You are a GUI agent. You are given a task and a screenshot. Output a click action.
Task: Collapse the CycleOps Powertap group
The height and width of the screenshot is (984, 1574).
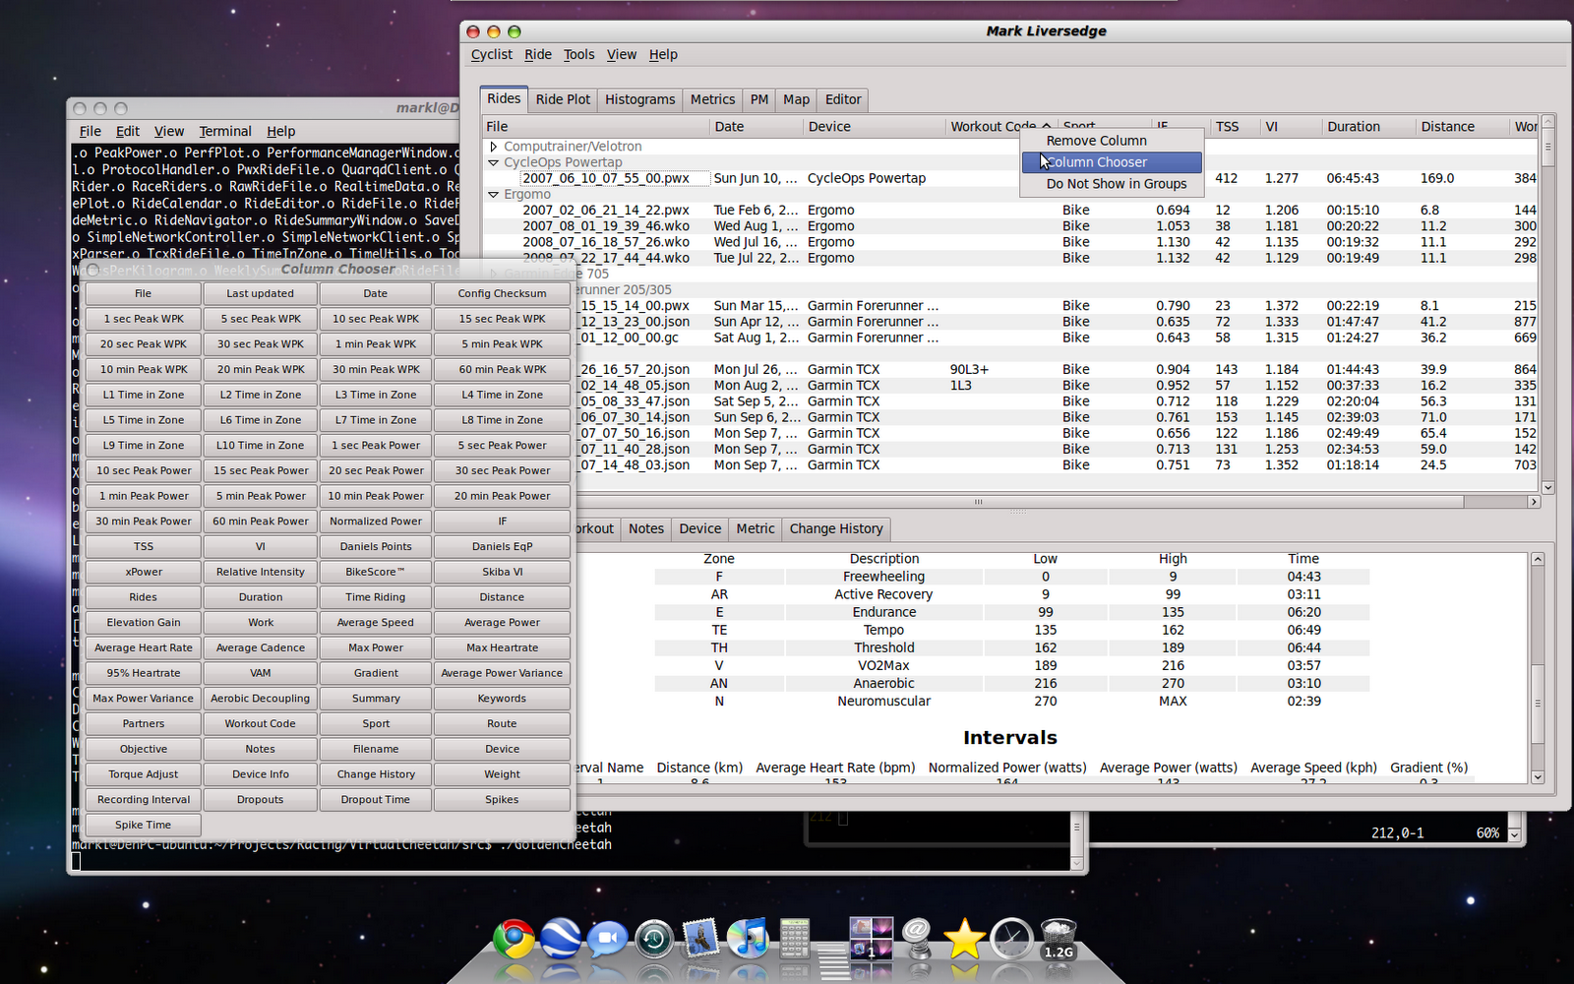[494, 162]
